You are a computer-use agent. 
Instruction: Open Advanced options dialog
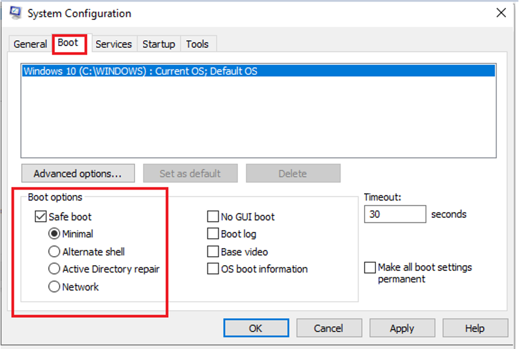(x=78, y=173)
